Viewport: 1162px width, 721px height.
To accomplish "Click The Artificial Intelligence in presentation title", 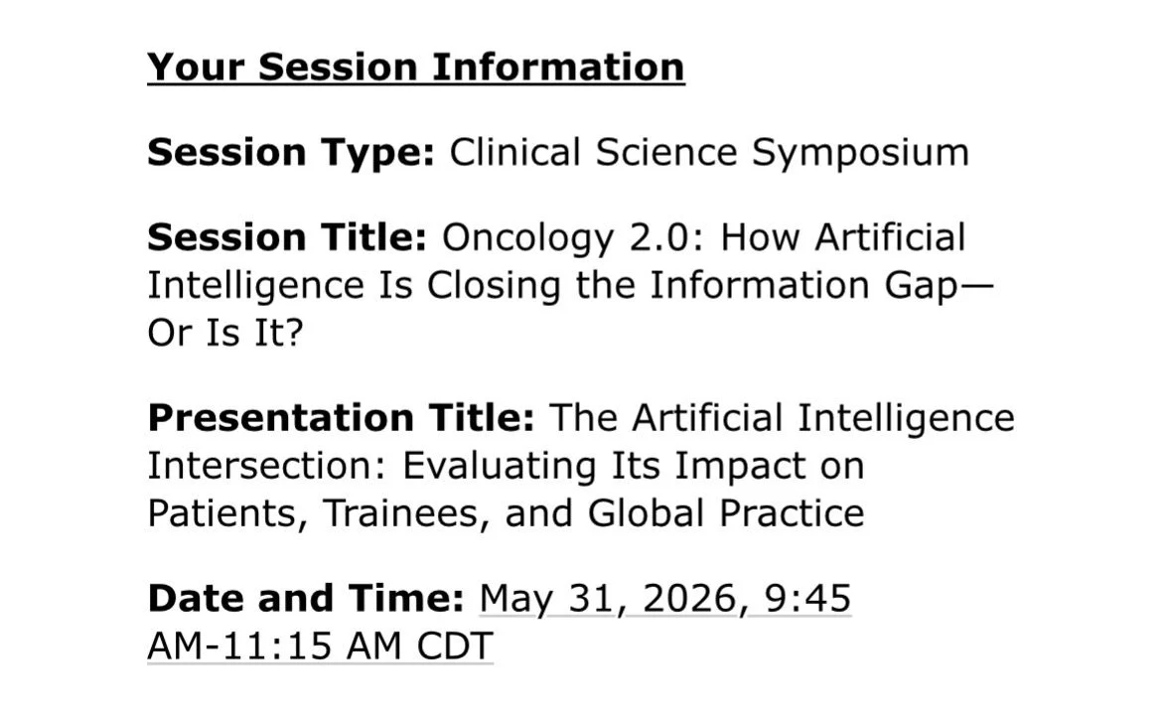I will pos(782,418).
